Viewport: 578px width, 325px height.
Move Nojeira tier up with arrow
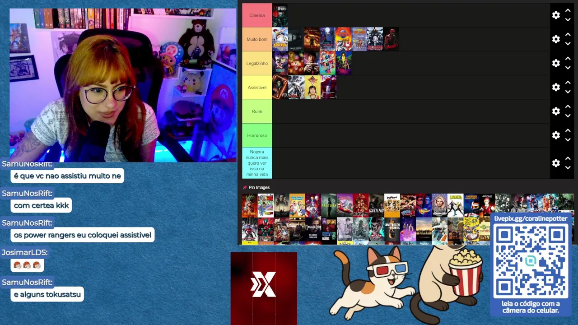(568, 158)
